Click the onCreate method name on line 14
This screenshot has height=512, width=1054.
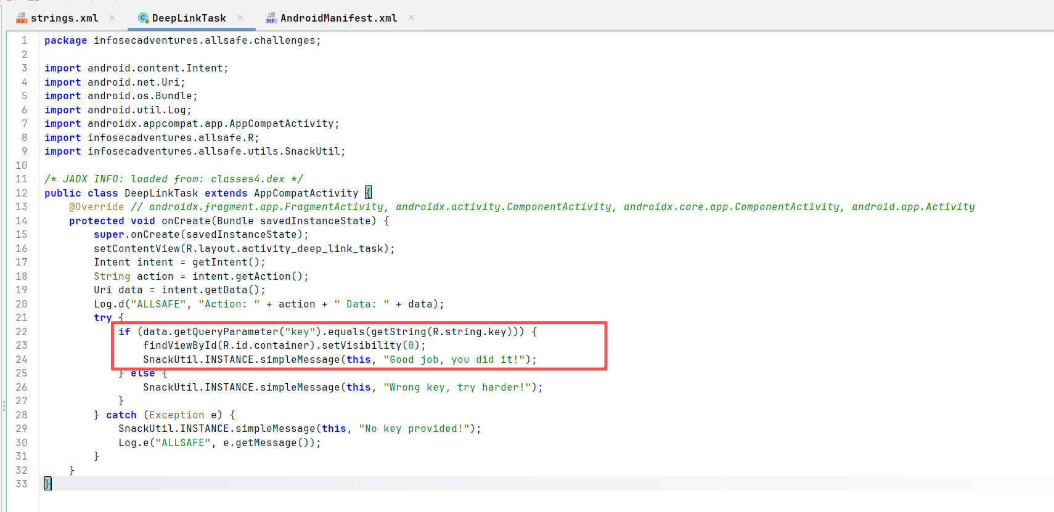pyautogui.click(x=186, y=221)
